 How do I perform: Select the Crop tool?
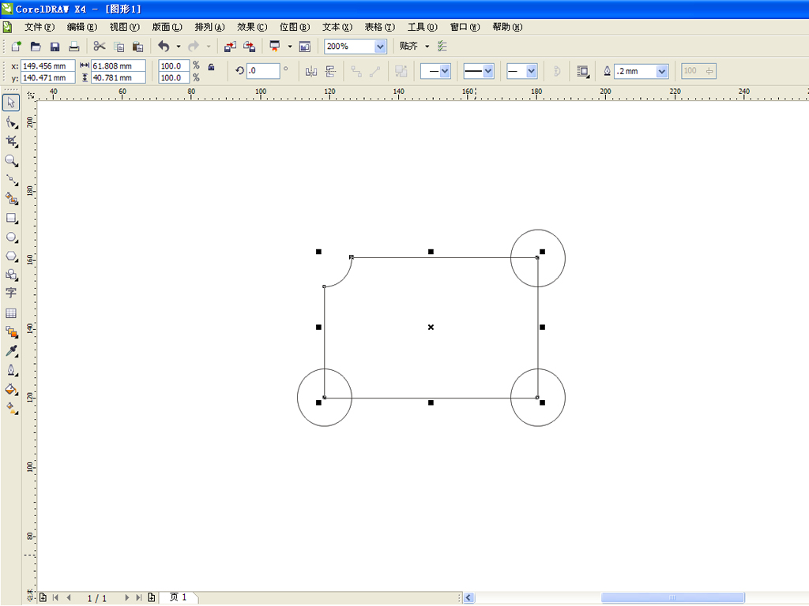11,141
